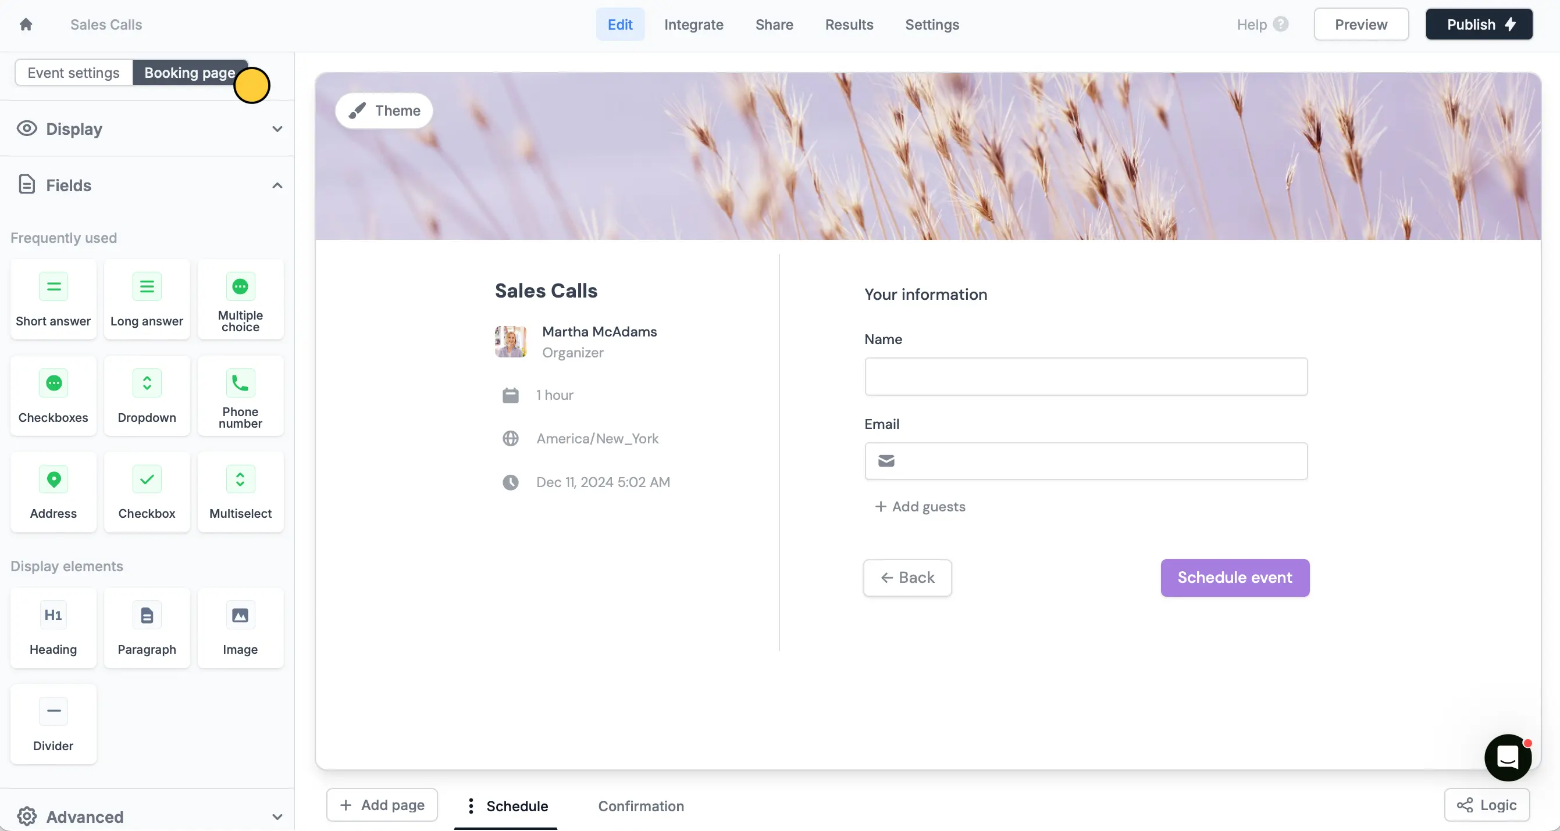Add a Checkbox field
Image resolution: width=1560 pixels, height=831 pixels.
[x=147, y=492]
